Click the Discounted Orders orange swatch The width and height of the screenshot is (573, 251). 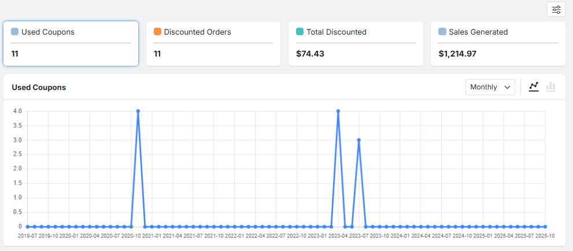point(157,32)
